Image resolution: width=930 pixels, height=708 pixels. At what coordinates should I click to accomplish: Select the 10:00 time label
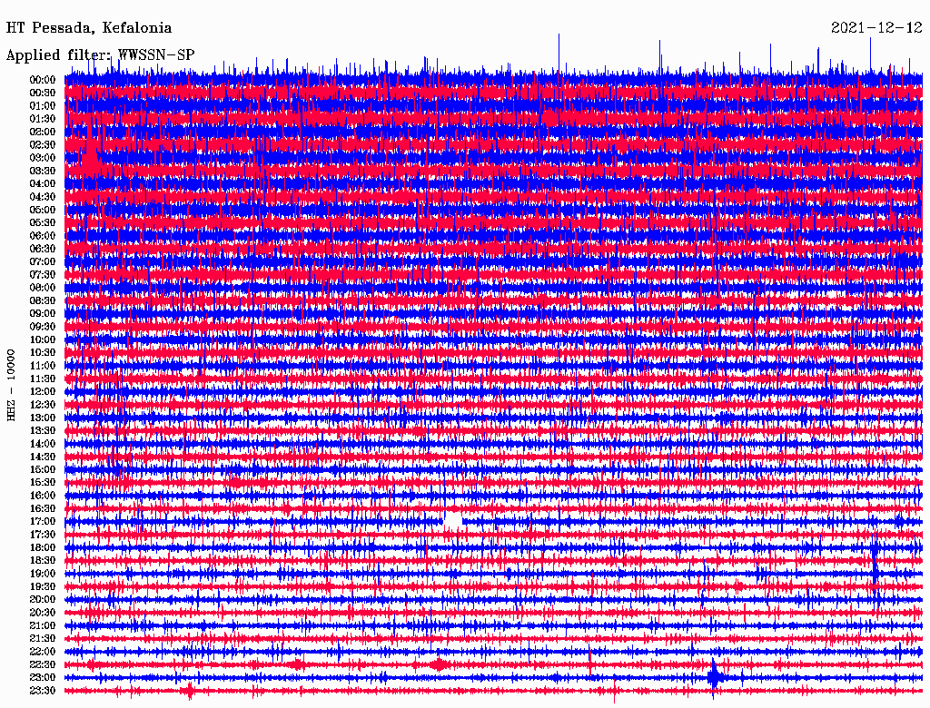pyautogui.click(x=43, y=339)
